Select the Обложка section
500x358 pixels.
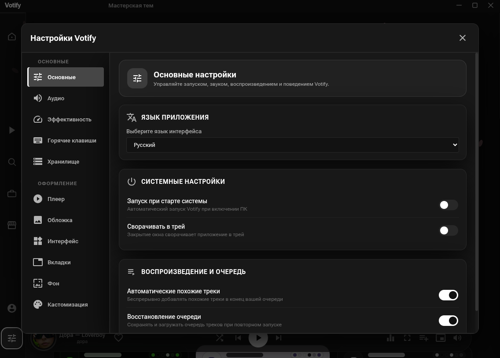66,220
